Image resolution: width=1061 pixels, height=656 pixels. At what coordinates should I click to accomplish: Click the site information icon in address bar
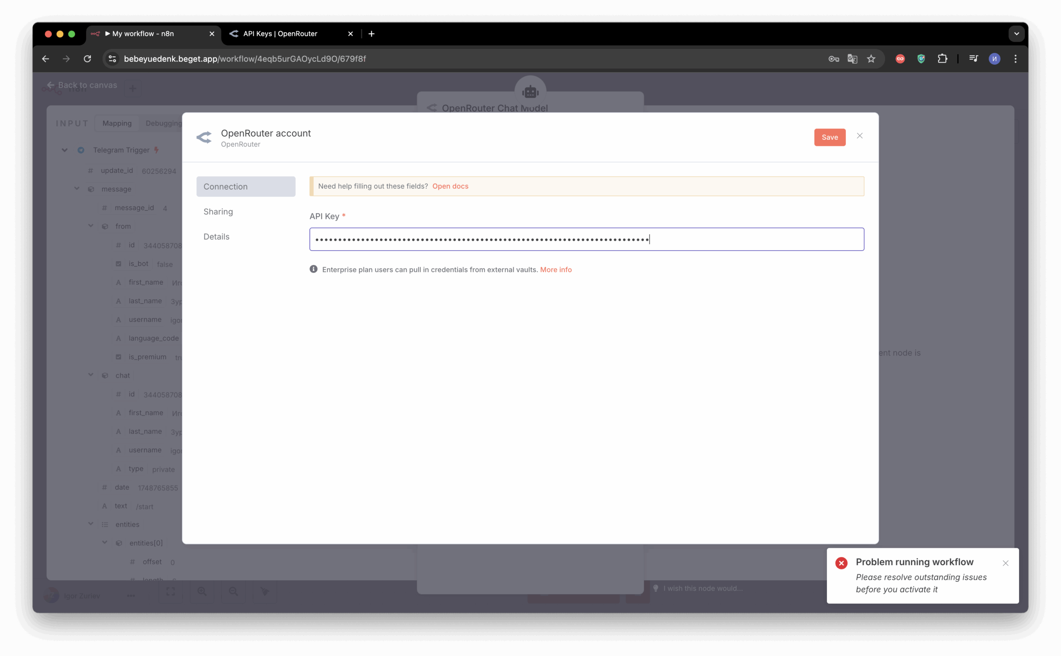pos(112,58)
